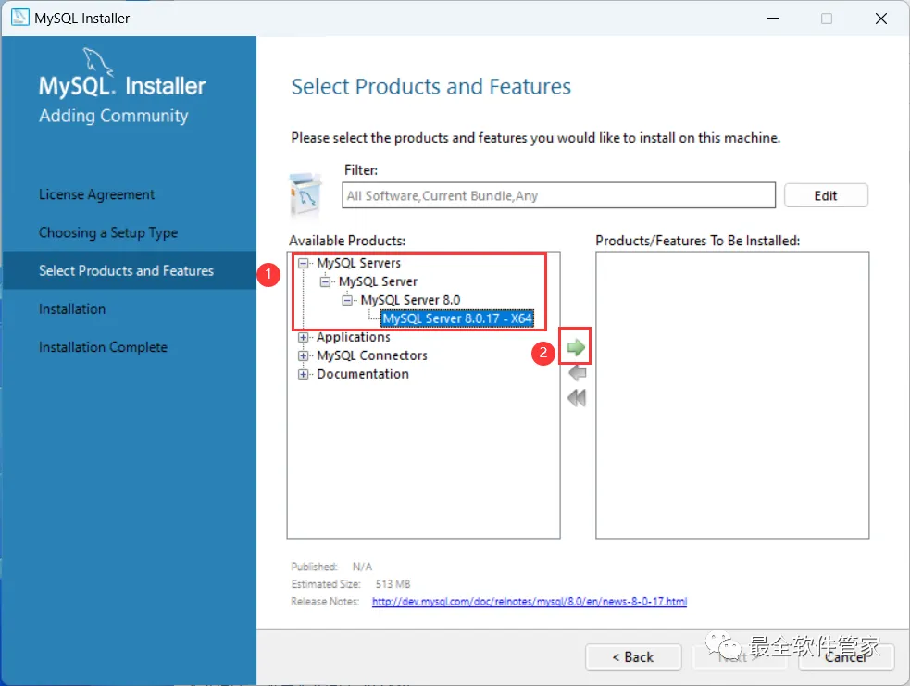Viewport: 910px width, 686px height.
Task: Expand the Documentation tree node
Action: click(303, 374)
